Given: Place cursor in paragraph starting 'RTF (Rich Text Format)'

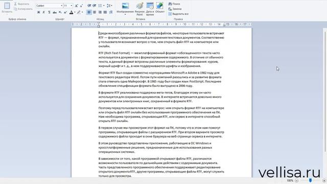Looking at the screenshot, I should [161, 59].
